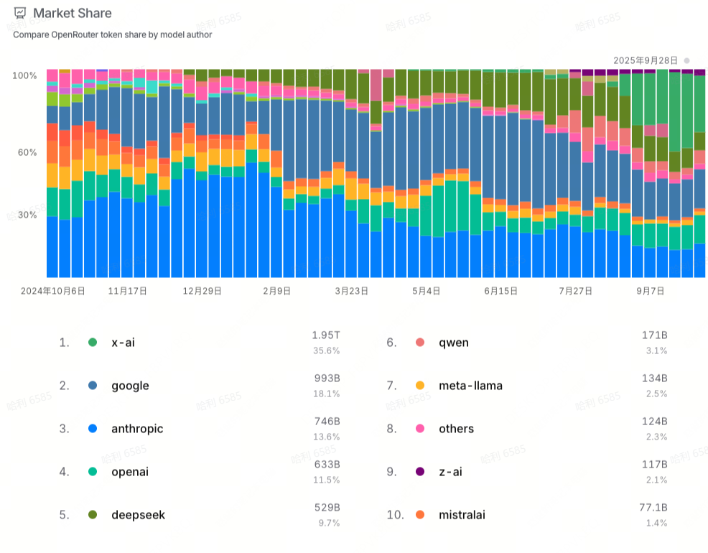Viewport: 708px width, 553px height.
Task: Open the deepseek author link
Action: click(x=138, y=515)
